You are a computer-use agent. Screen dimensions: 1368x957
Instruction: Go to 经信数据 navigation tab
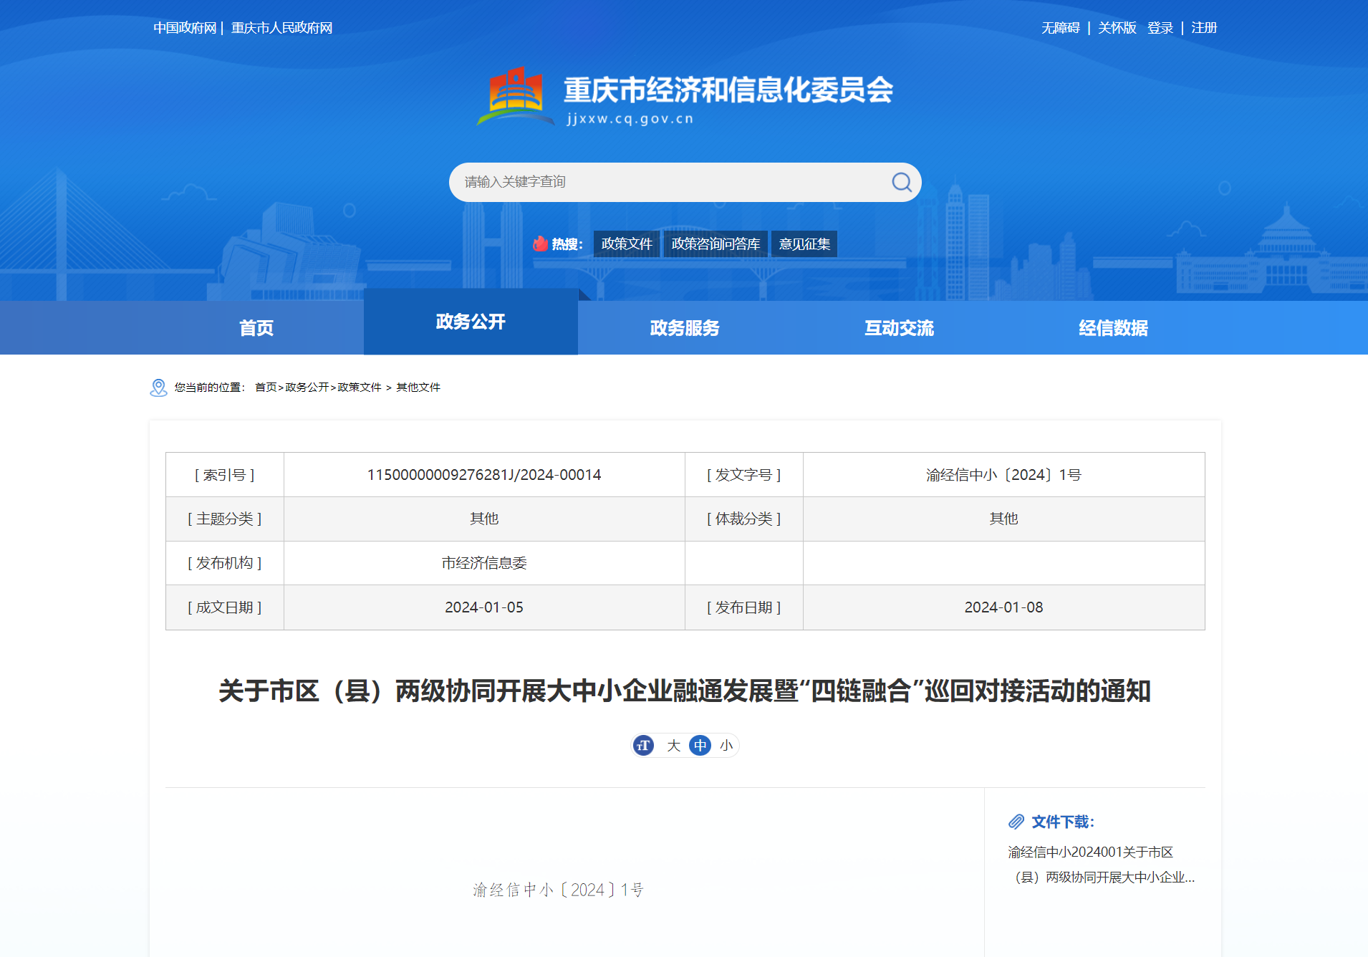coord(1112,328)
